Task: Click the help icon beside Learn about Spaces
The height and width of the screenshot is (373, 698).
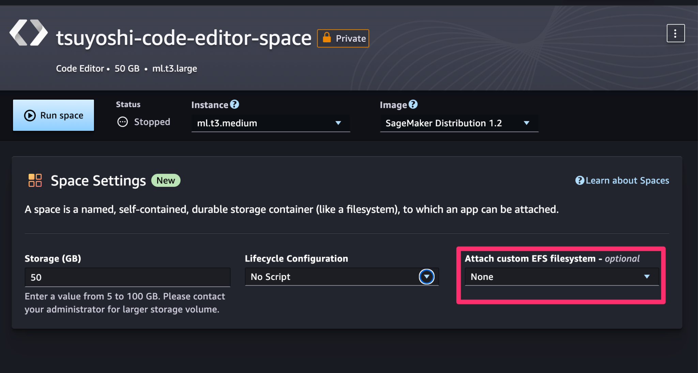Action: (x=580, y=180)
